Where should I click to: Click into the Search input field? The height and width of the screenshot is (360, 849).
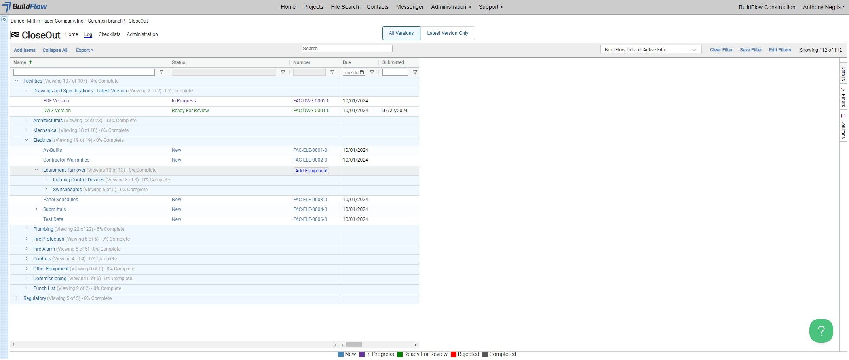click(x=347, y=49)
